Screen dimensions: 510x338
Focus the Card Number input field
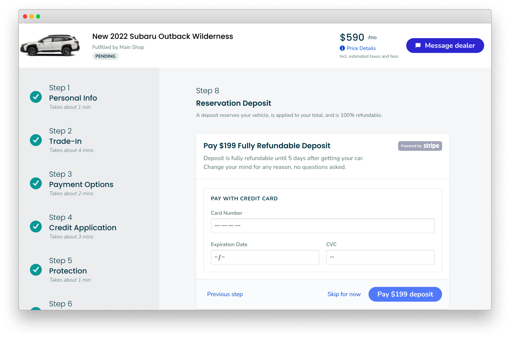pos(322,226)
